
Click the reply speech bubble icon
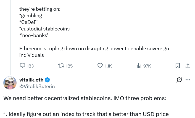(23, 66)
